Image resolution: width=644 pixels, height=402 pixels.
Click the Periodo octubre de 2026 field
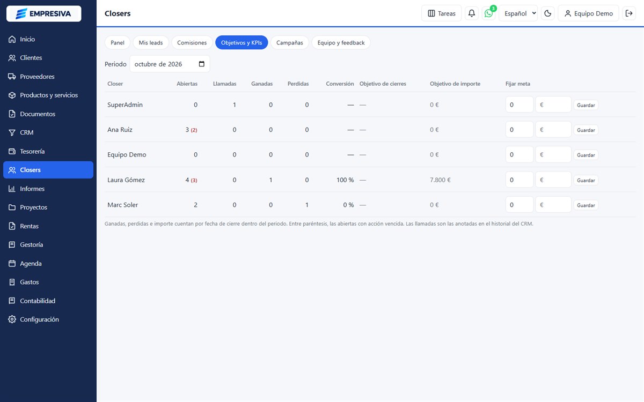point(170,64)
